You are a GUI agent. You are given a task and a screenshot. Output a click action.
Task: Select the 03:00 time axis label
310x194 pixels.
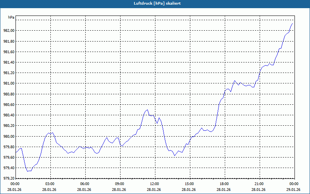49,184
